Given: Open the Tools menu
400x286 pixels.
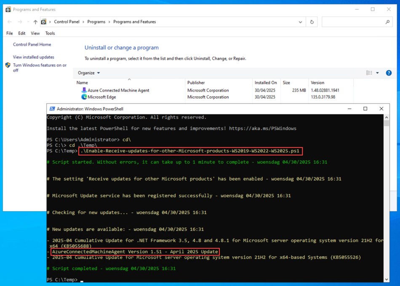Looking at the screenshot, I should pyautogui.click(x=50, y=33).
